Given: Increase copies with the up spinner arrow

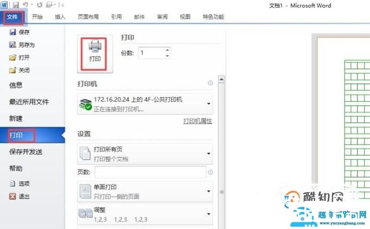Looking at the screenshot, I should click(167, 50).
